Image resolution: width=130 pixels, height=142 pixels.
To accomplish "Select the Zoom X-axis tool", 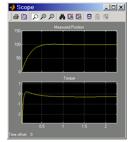I will coord(43,17).
